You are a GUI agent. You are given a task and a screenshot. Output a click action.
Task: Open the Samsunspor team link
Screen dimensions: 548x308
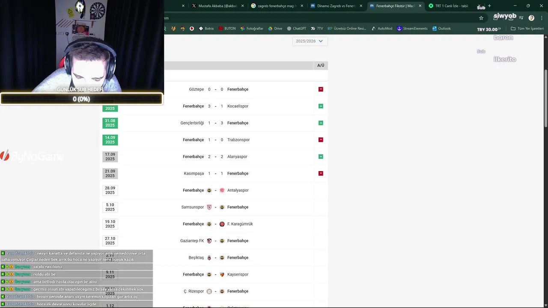(x=193, y=207)
